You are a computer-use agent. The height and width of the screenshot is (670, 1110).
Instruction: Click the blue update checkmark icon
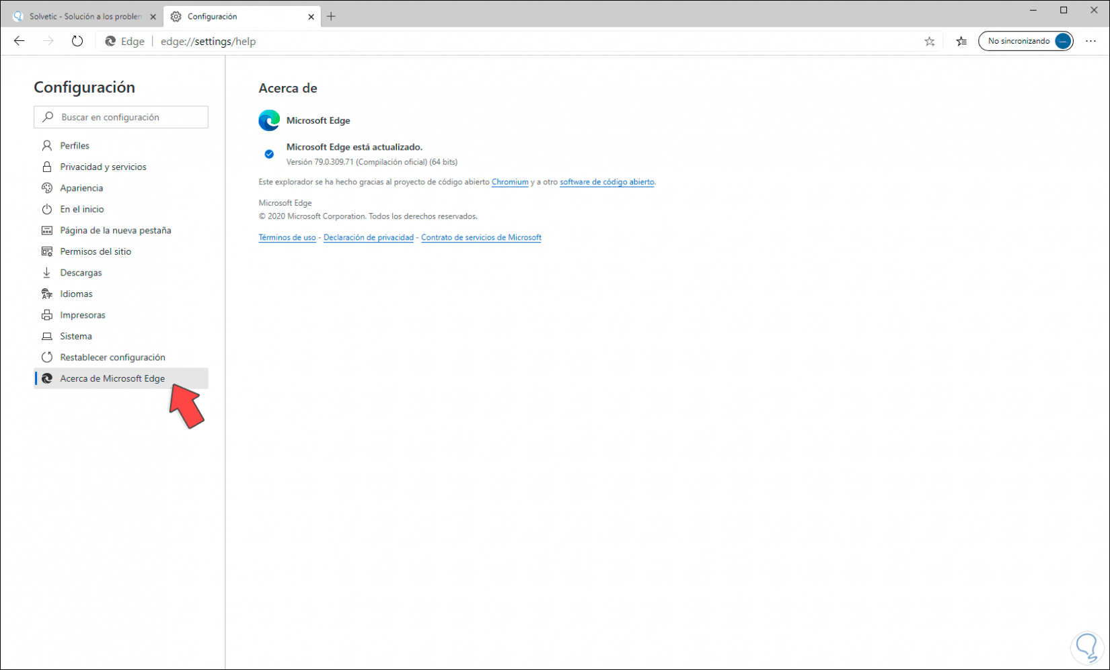click(x=269, y=154)
